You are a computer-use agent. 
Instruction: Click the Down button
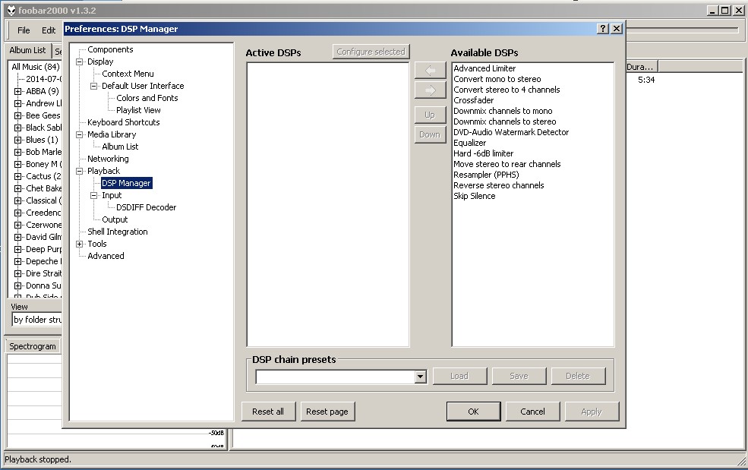tap(430, 134)
